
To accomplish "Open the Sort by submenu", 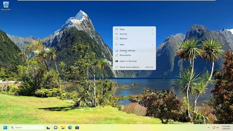I will [134, 34].
